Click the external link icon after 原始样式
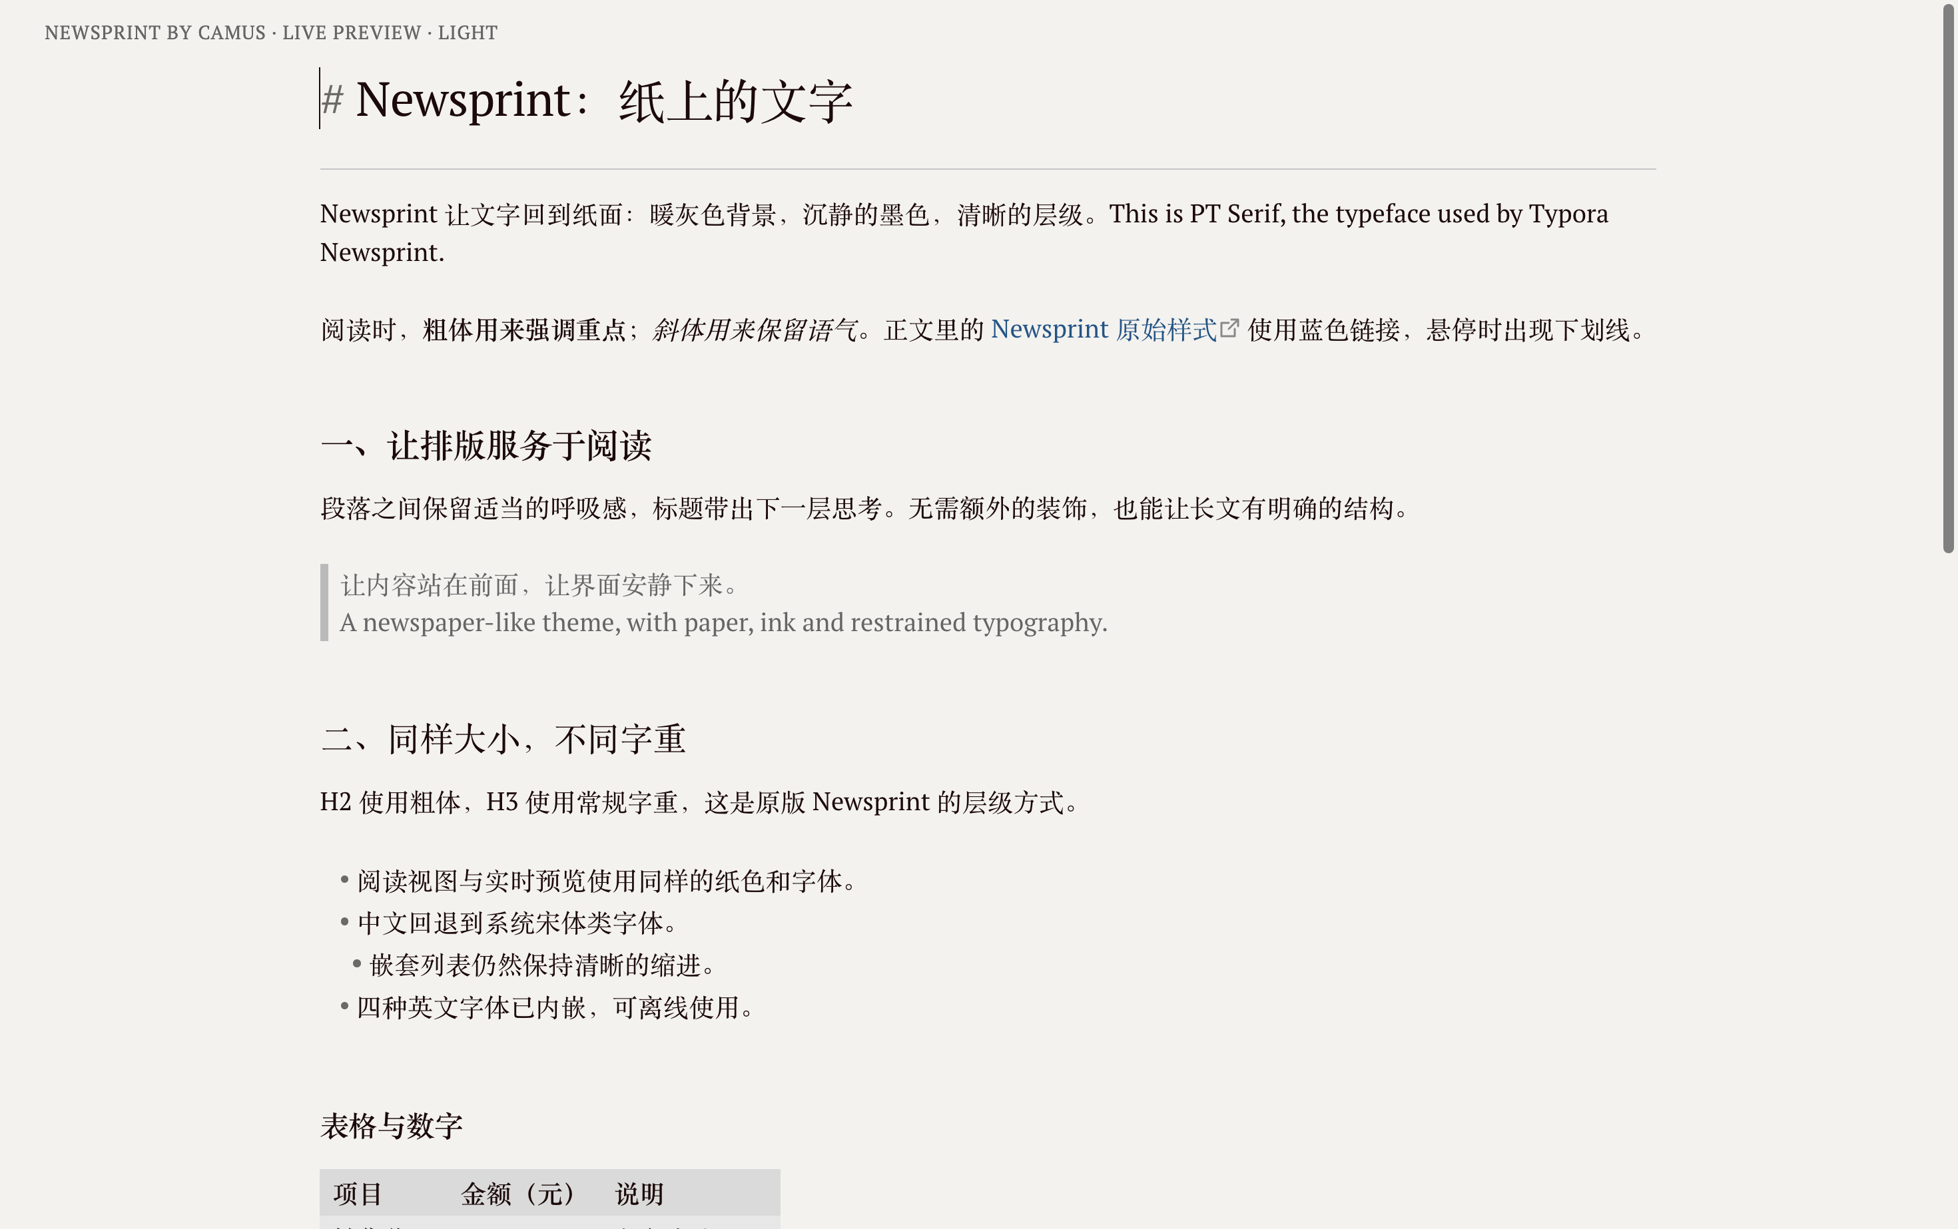The height and width of the screenshot is (1229, 1958). 1229,328
